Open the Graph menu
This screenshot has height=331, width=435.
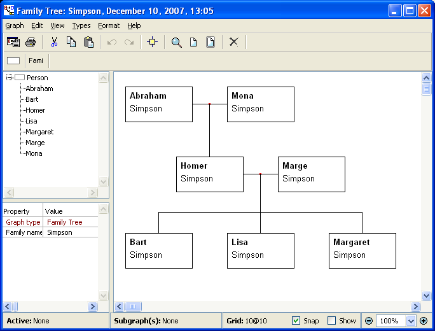15,26
